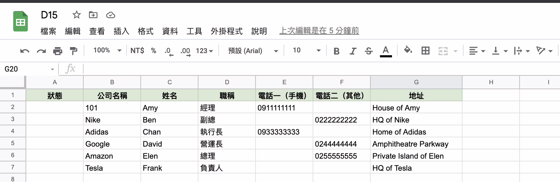This screenshot has height=182, width=560.
Task: Click the merge cells icon
Action: click(443, 51)
